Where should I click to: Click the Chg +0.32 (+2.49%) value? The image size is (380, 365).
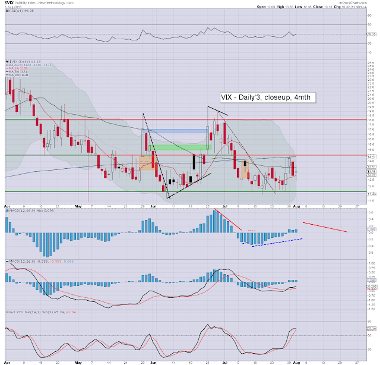point(349,7)
